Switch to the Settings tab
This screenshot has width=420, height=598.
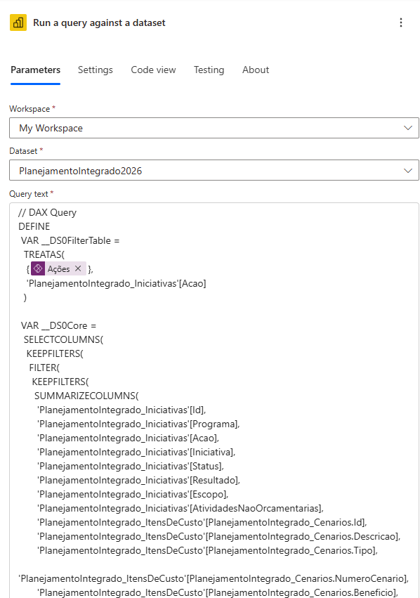click(95, 70)
